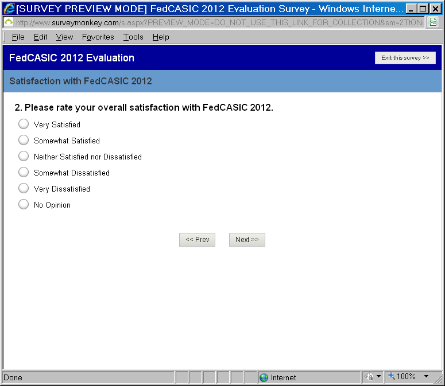Viewport: 445px width, 386px height.
Task: Select the Somewhat Dissatisfied radio button
Action: coord(24,172)
